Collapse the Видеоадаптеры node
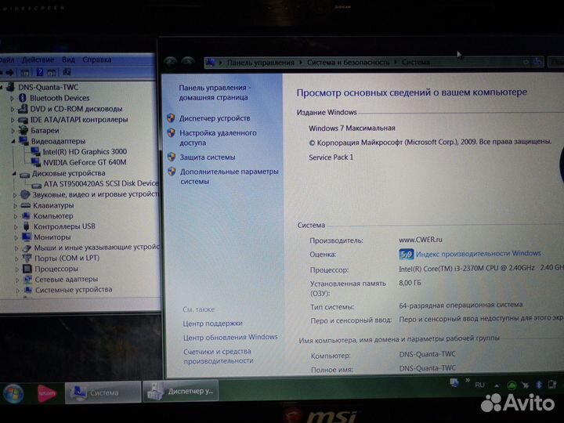The height and width of the screenshot is (423, 564). [x=13, y=141]
